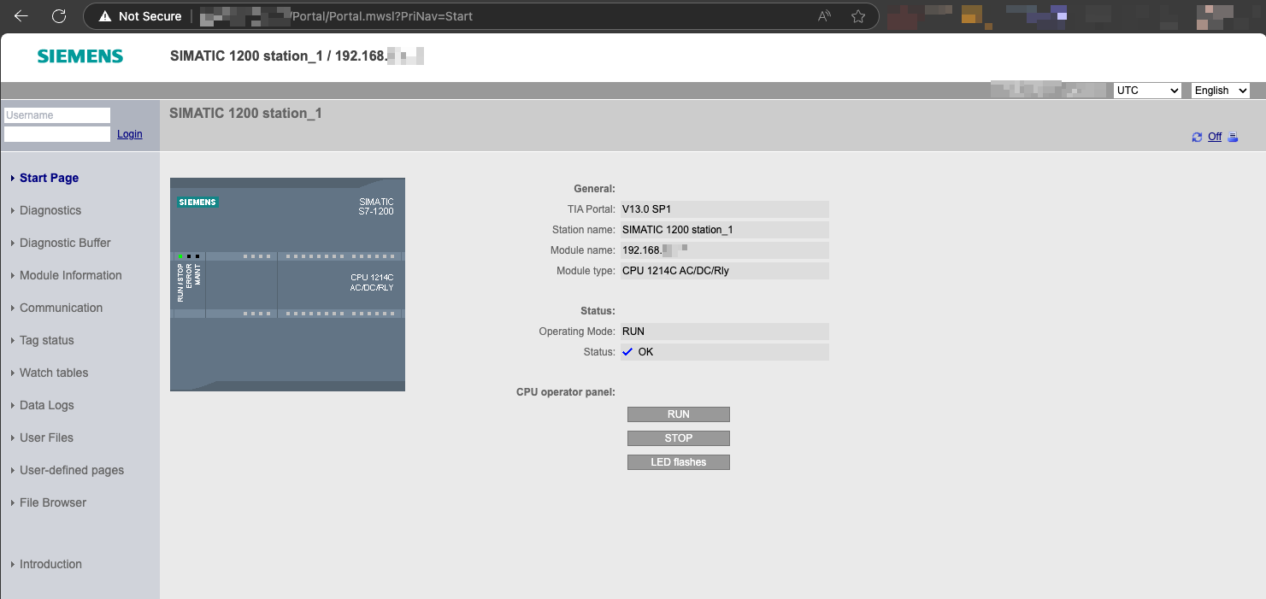Open the English language dropdown
The image size is (1266, 599).
(x=1221, y=91)
